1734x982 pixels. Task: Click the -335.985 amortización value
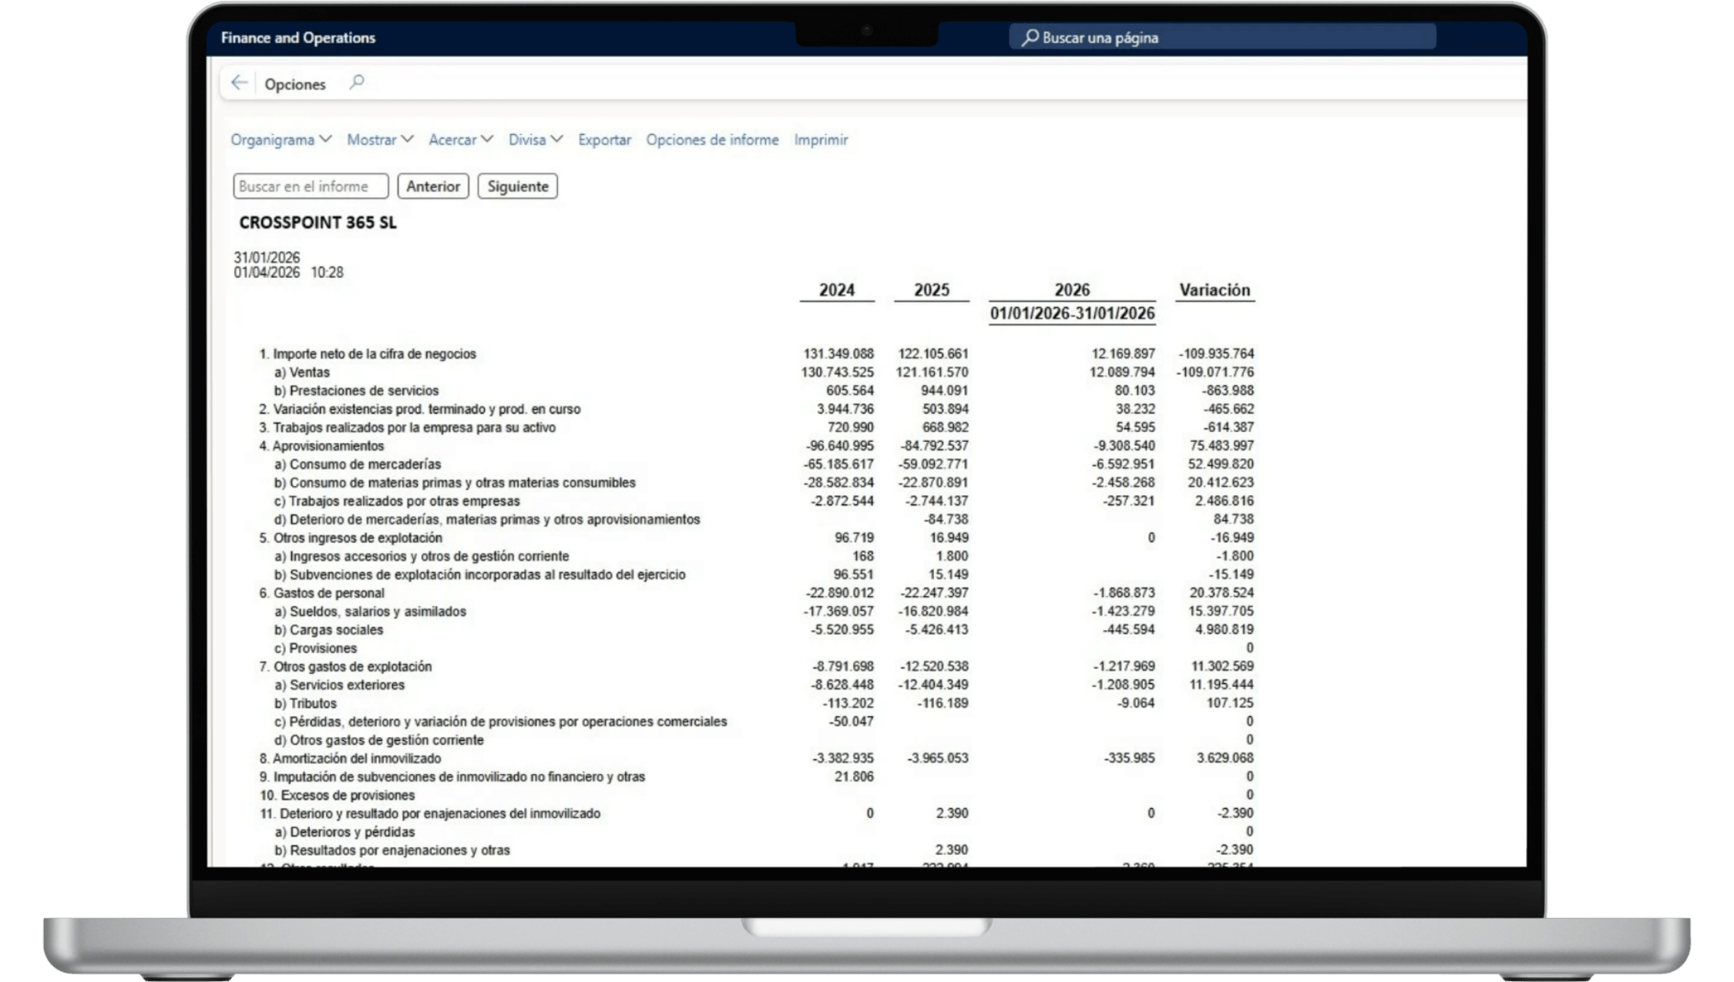[1129, 759]
